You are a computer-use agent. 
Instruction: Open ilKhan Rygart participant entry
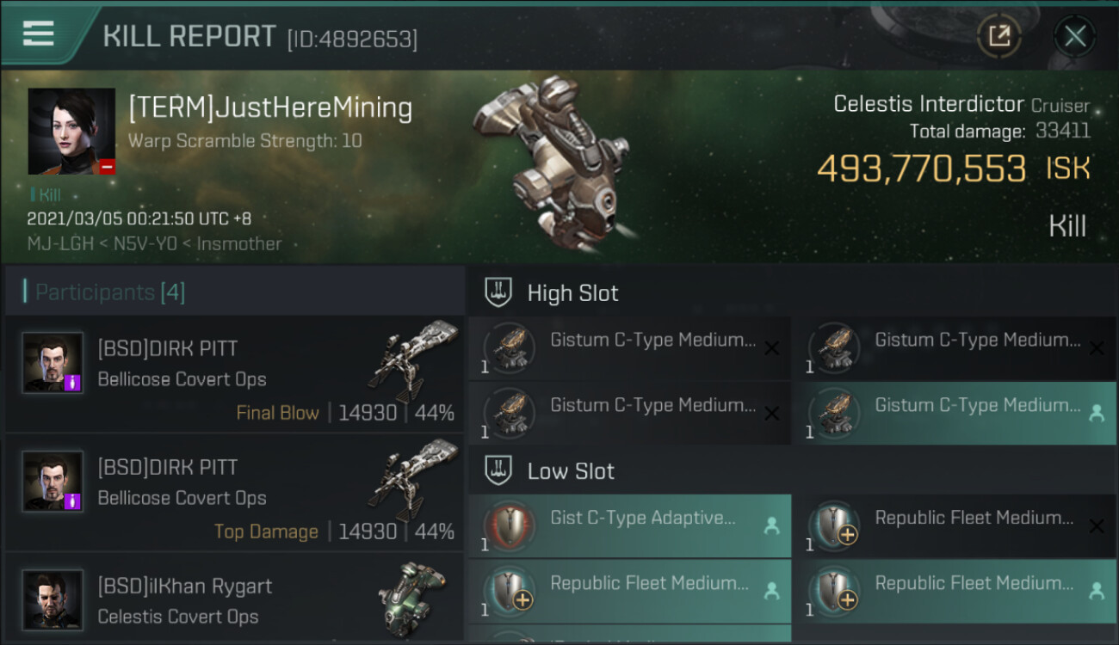tap(234, 600)
